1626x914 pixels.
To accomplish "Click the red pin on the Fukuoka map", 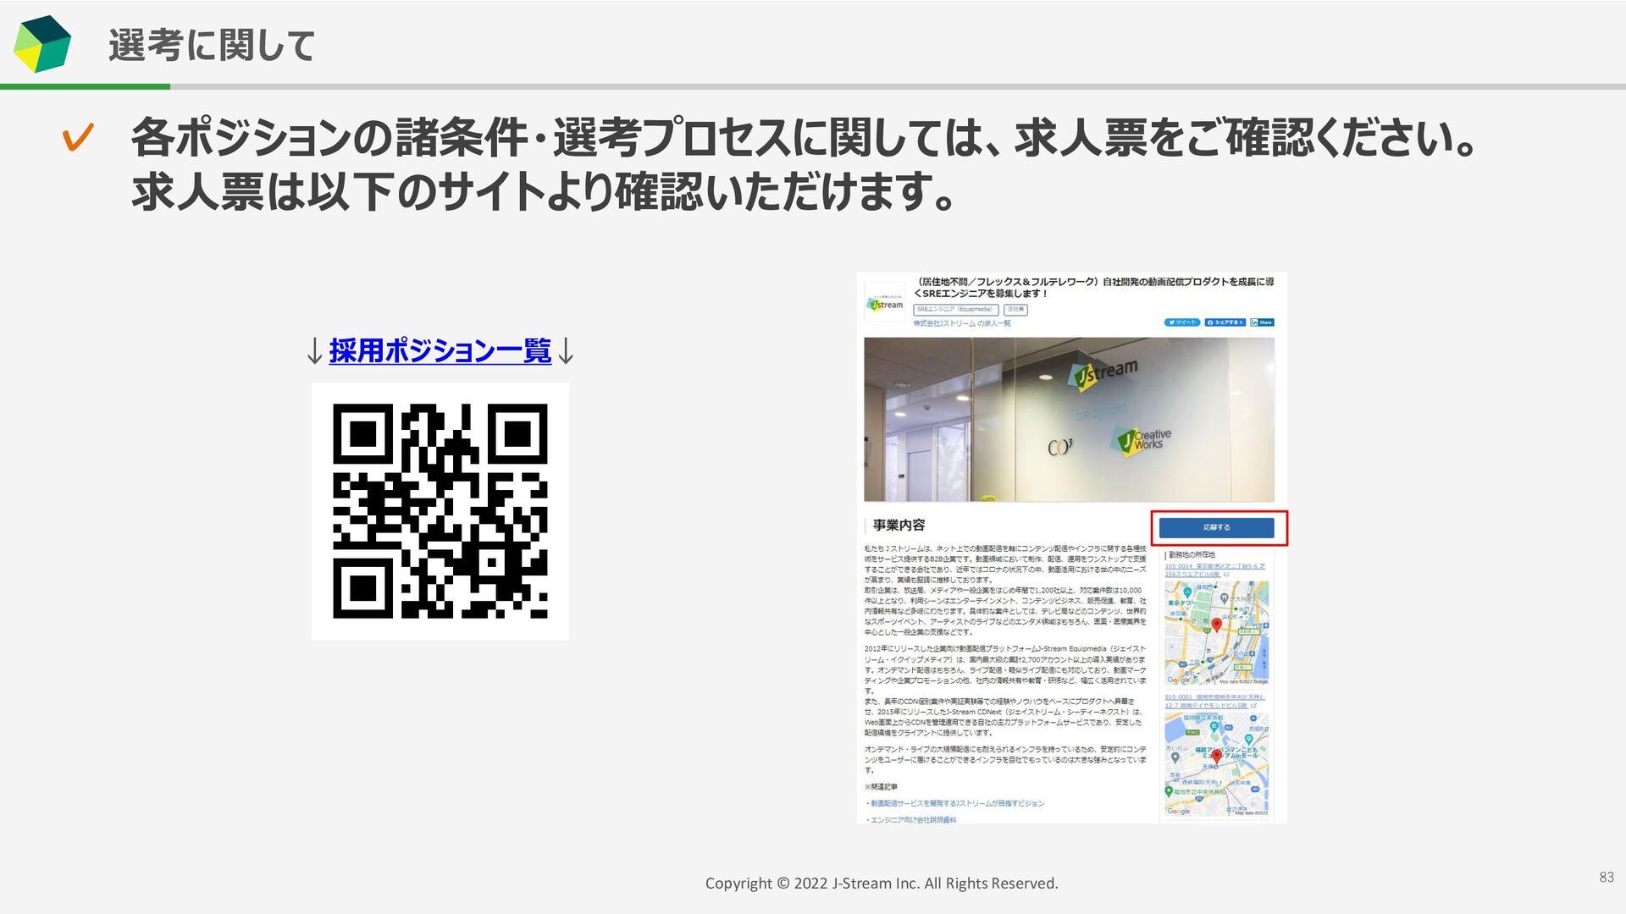I will (1217, 755).
